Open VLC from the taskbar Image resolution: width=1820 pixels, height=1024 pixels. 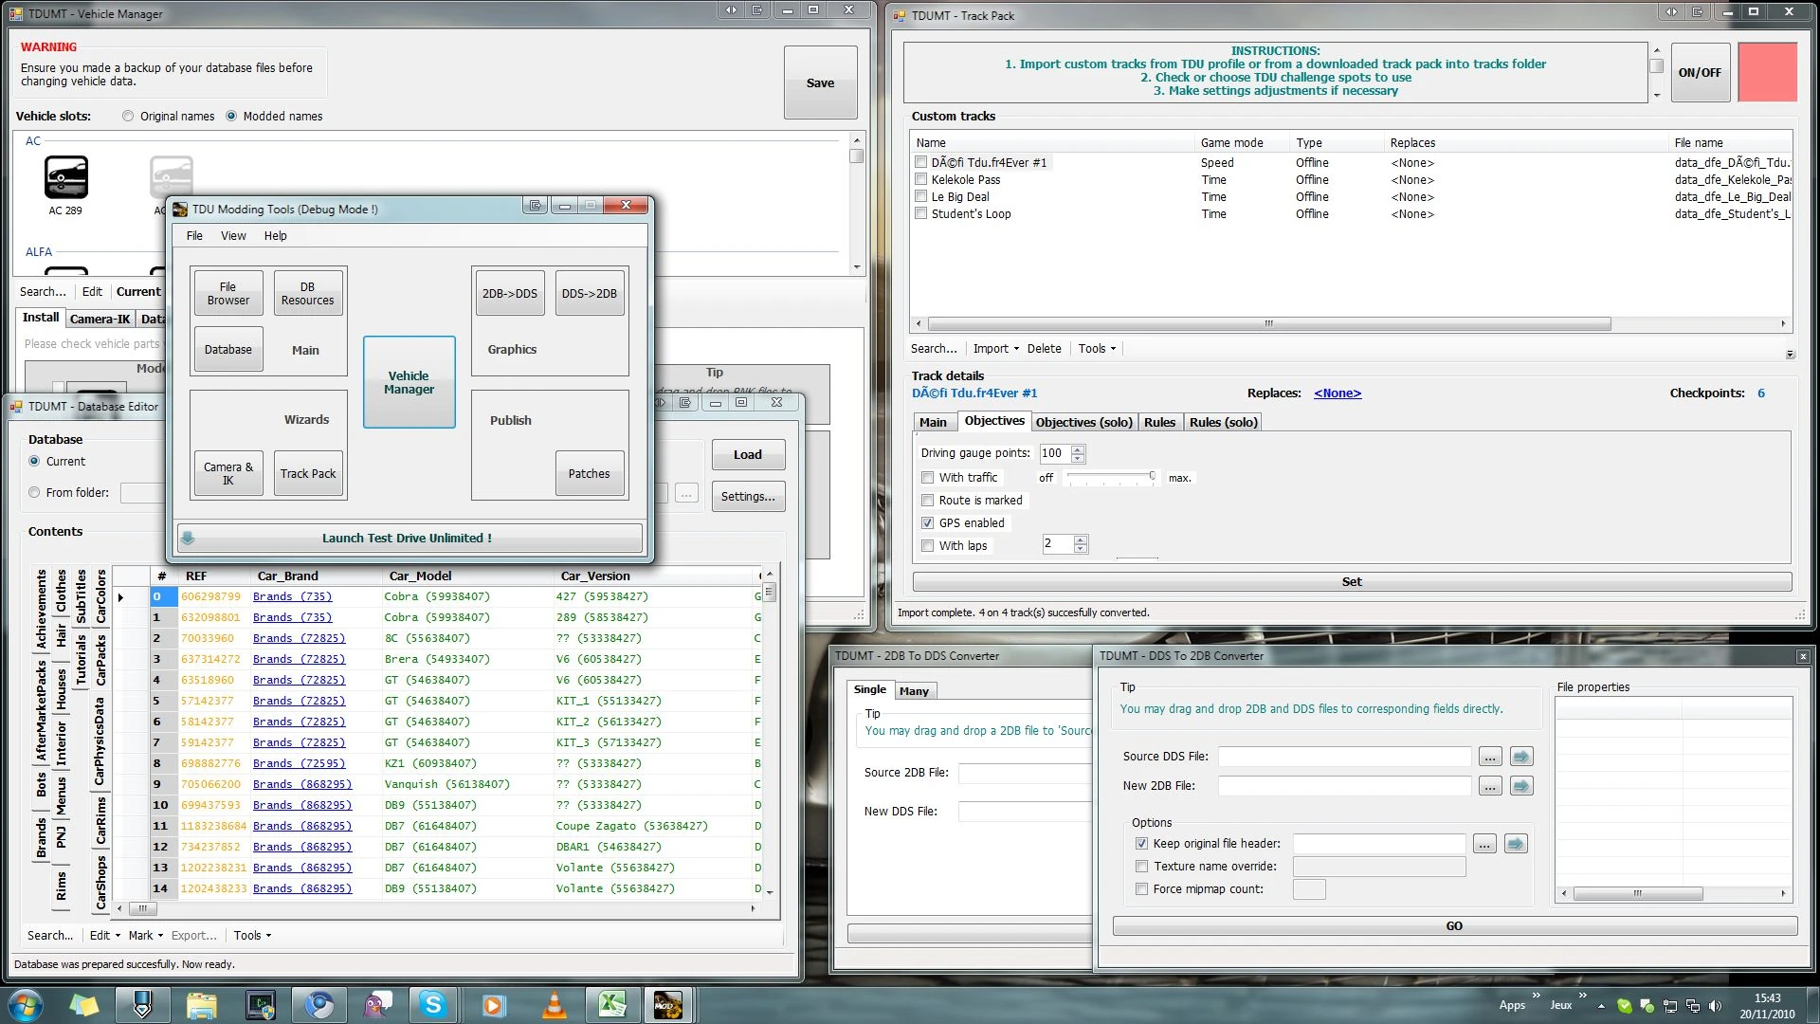tap(554, 1004)
